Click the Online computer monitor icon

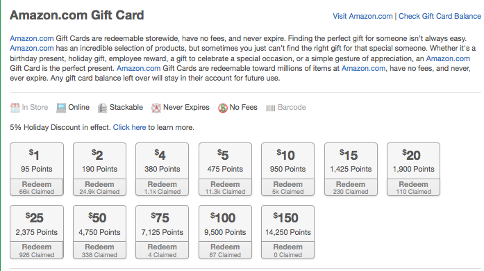point(61,108)
